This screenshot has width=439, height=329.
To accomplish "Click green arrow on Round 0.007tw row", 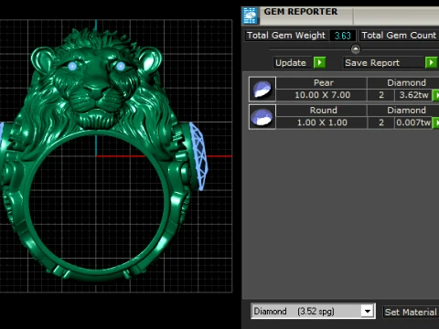I will click(x=436, y=122).
